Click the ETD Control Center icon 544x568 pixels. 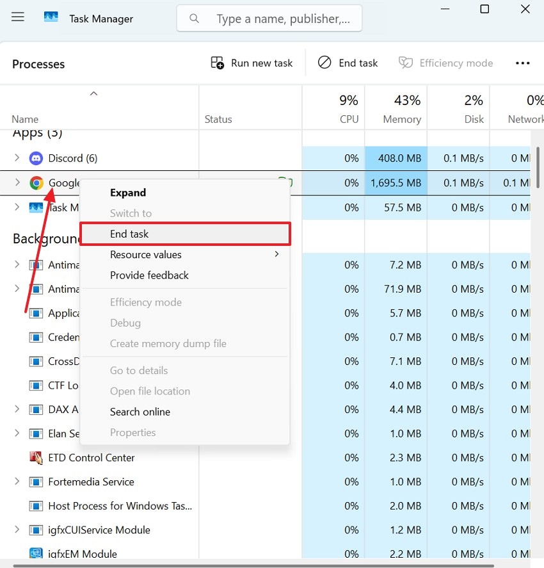point(35,458)
